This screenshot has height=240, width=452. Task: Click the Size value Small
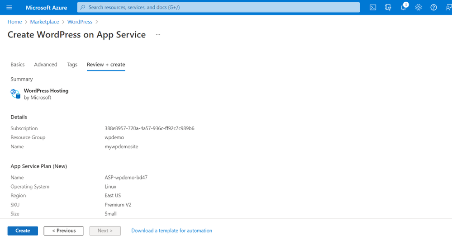click(111, 214)
